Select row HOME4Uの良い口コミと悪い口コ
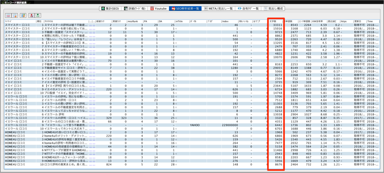Screen dimensions: 384x173 (x=192, y=132)
